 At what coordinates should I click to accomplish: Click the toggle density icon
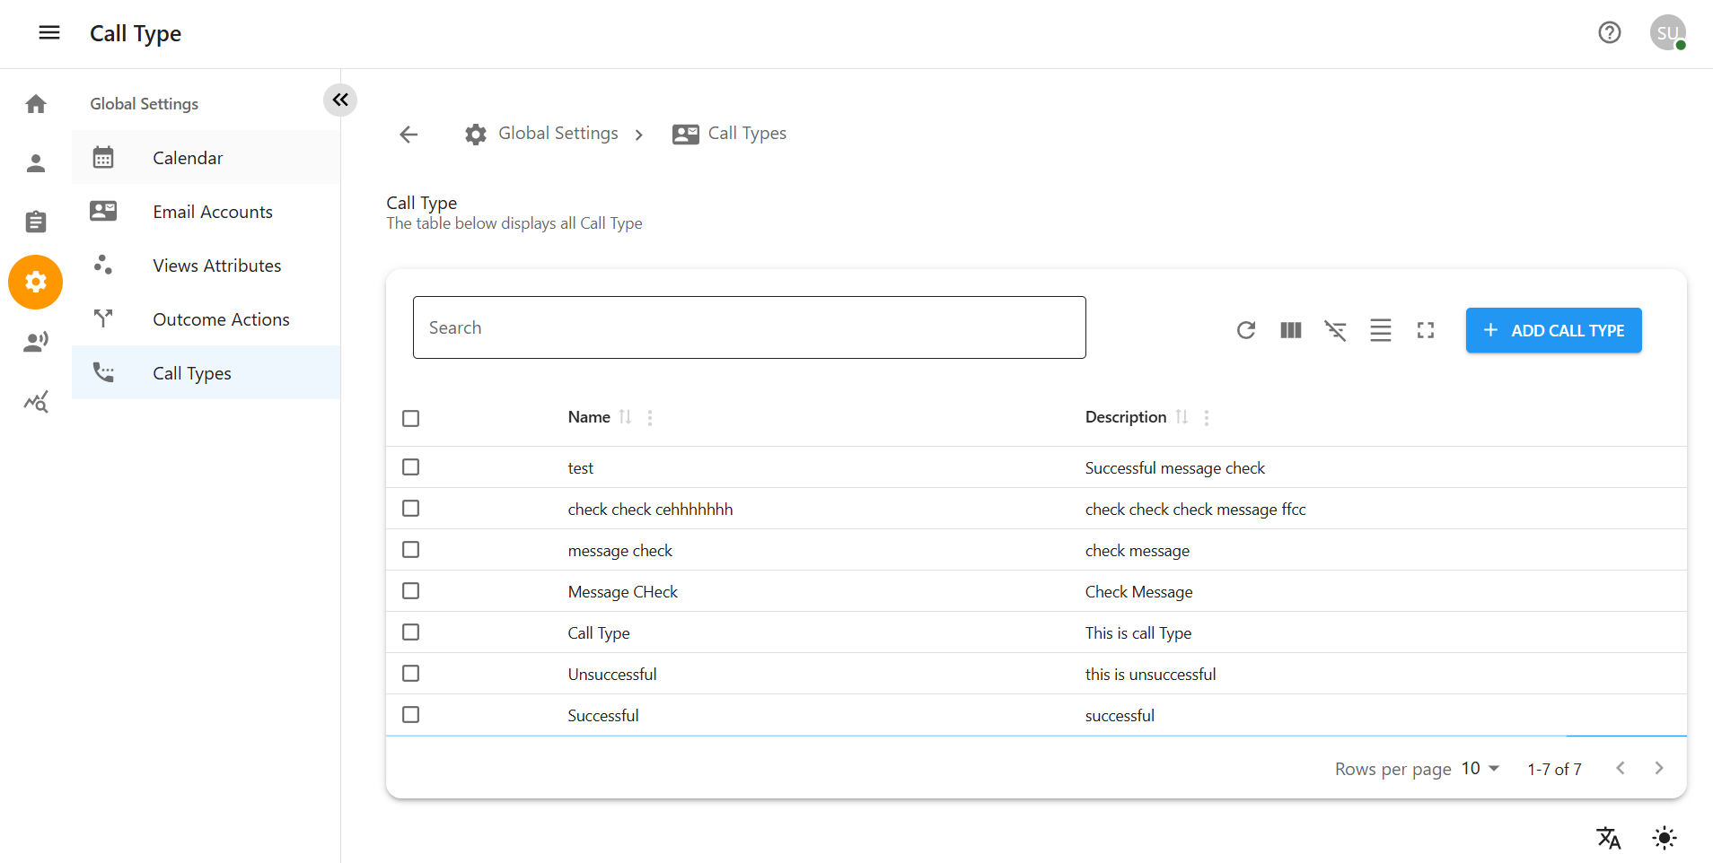click(x=1380, y=330)
